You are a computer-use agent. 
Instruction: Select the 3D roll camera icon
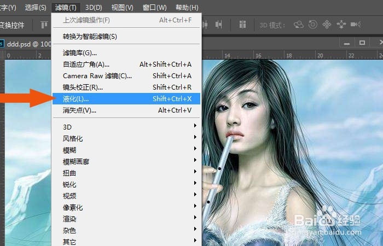[313, 25]
